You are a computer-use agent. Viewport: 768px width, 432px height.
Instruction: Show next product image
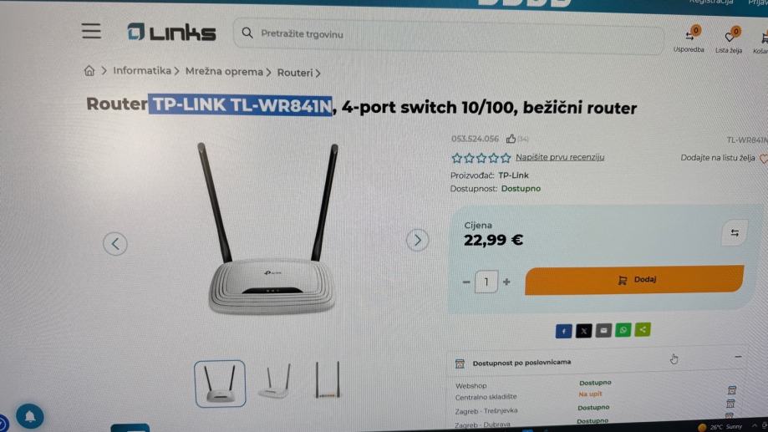417,240
